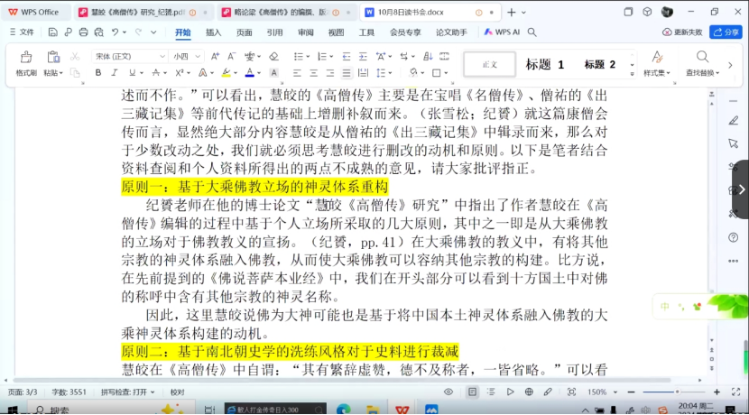This screenshot has height=415, width=749.
Task: Toggle character shading A button
Action: [x=273, y=73]
